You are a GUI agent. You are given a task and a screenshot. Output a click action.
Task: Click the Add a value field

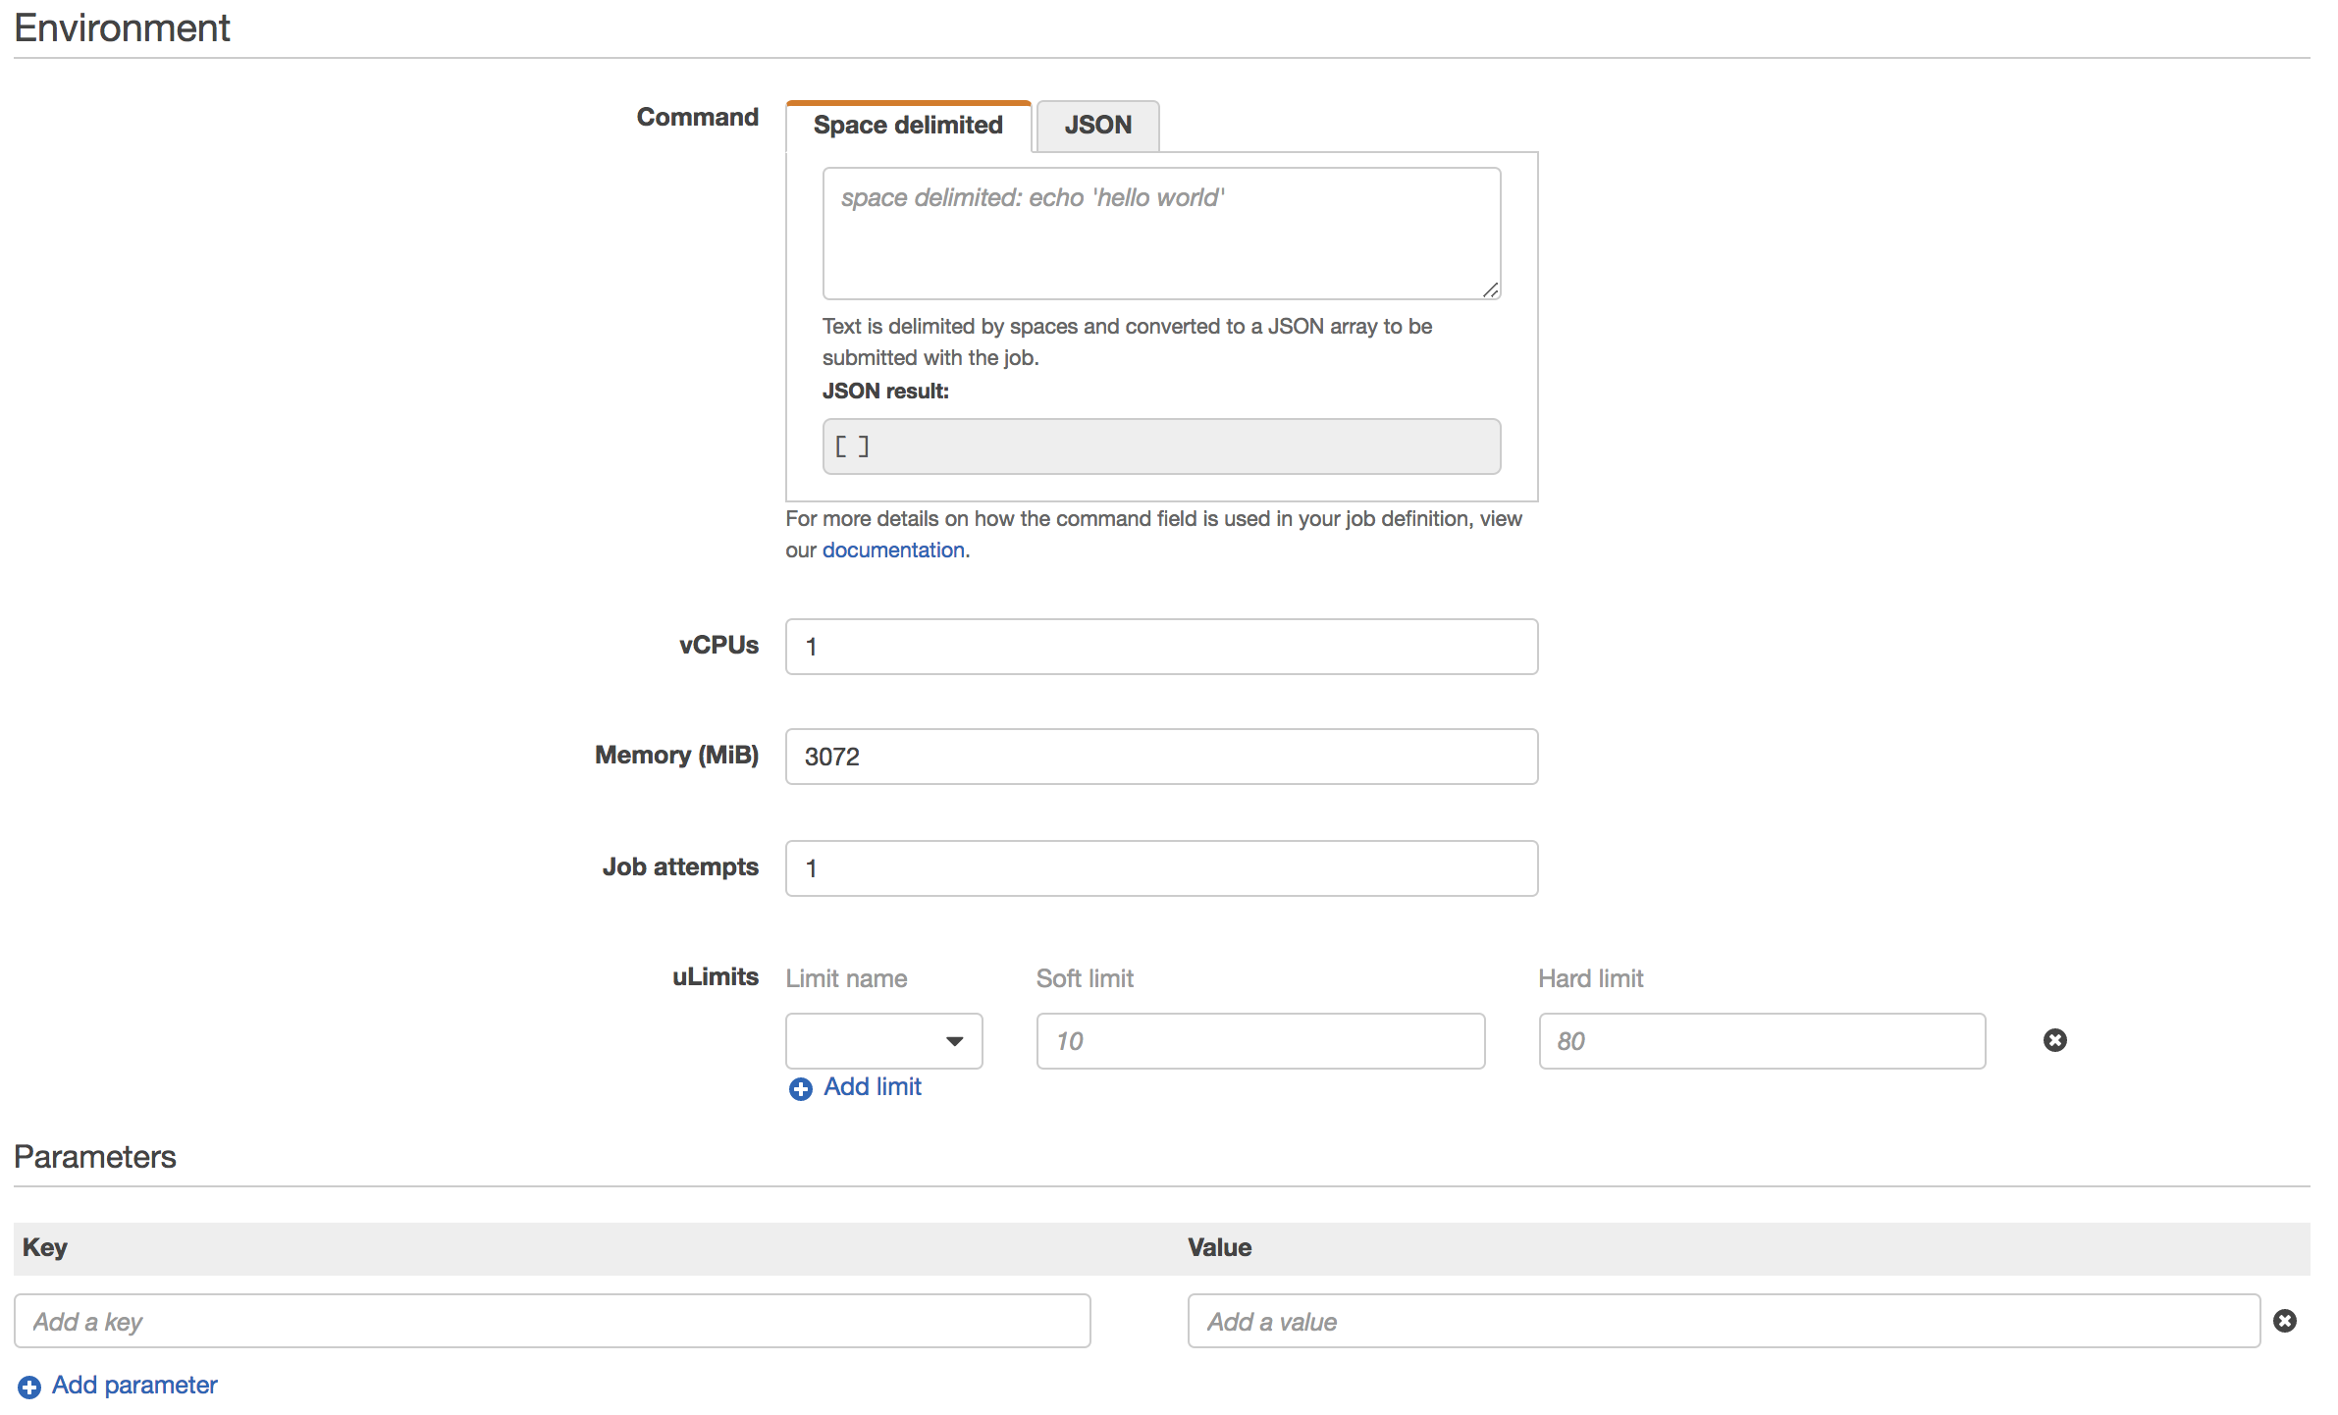pos(1724,1321)
